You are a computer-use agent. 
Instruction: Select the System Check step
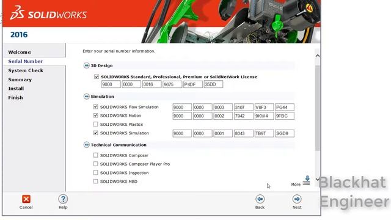26,71
